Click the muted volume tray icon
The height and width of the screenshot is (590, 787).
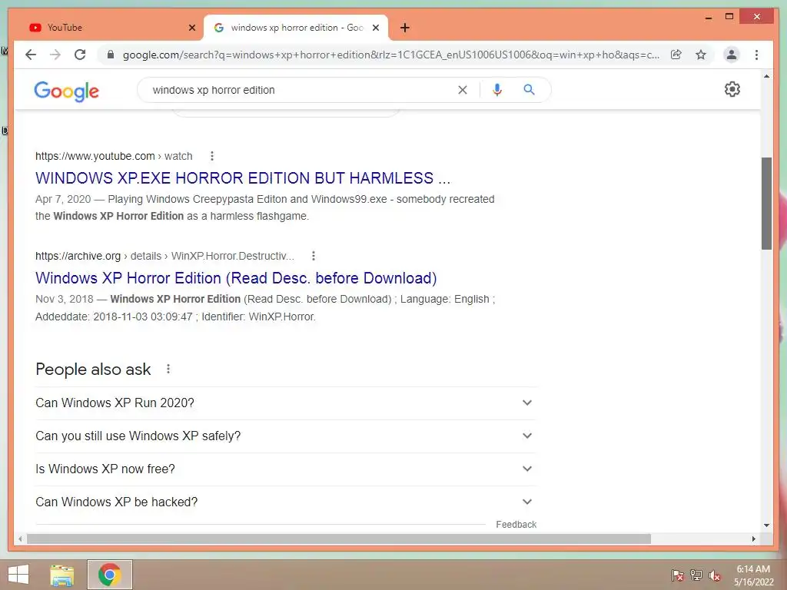click(715, 575)
